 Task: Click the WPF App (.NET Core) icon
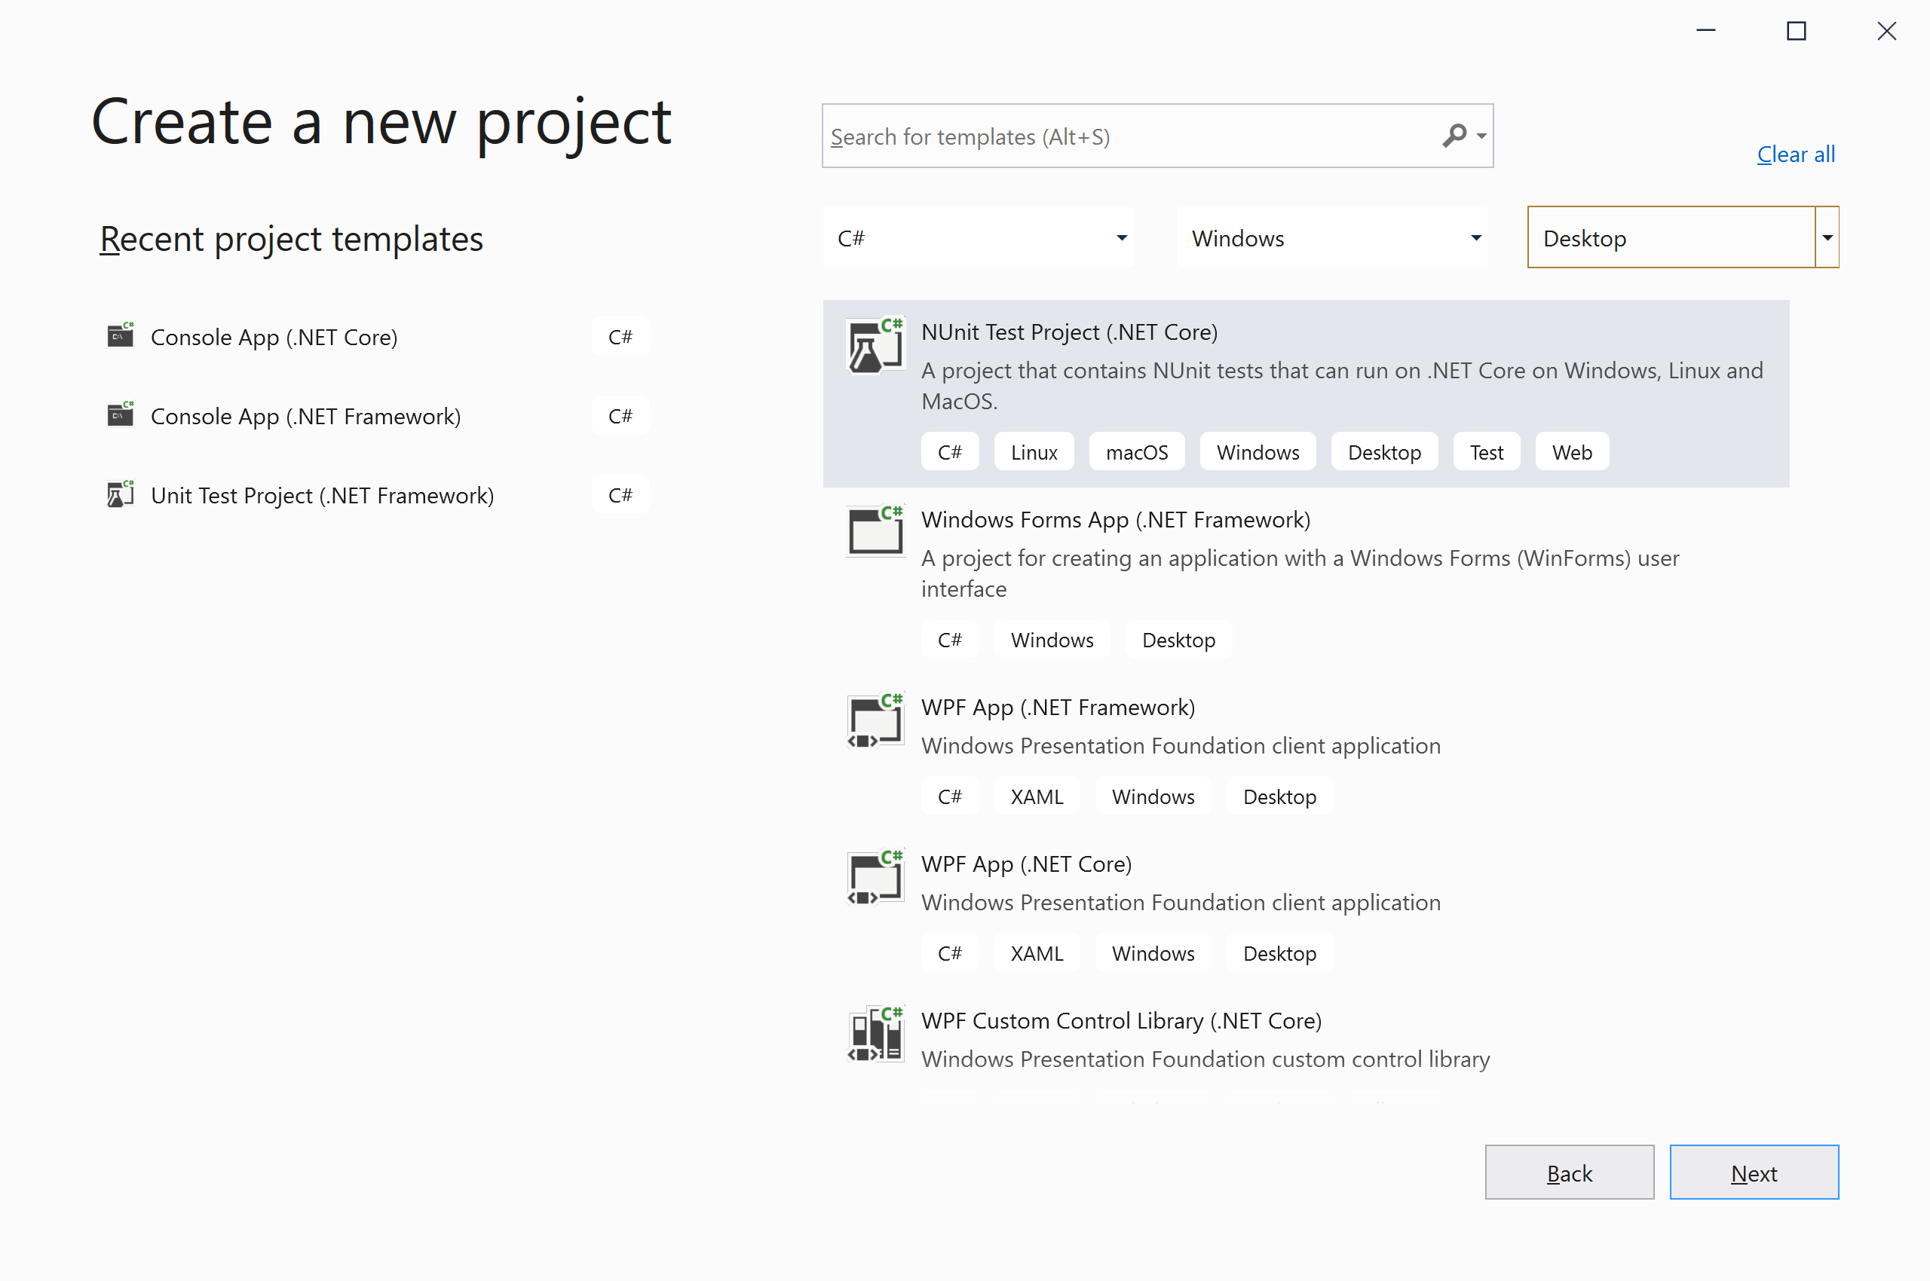point(875,878)
